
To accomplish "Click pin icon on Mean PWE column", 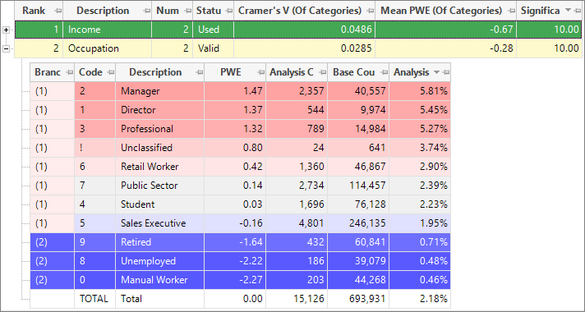I will (511, 11).
